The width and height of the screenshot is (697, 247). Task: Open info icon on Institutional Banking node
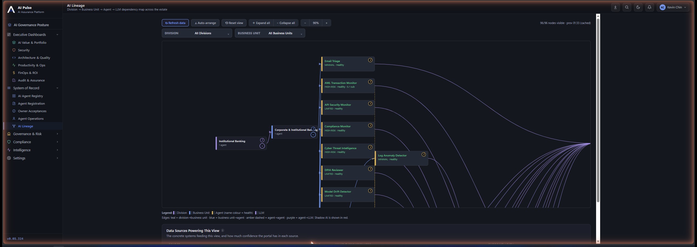point(262,140)
